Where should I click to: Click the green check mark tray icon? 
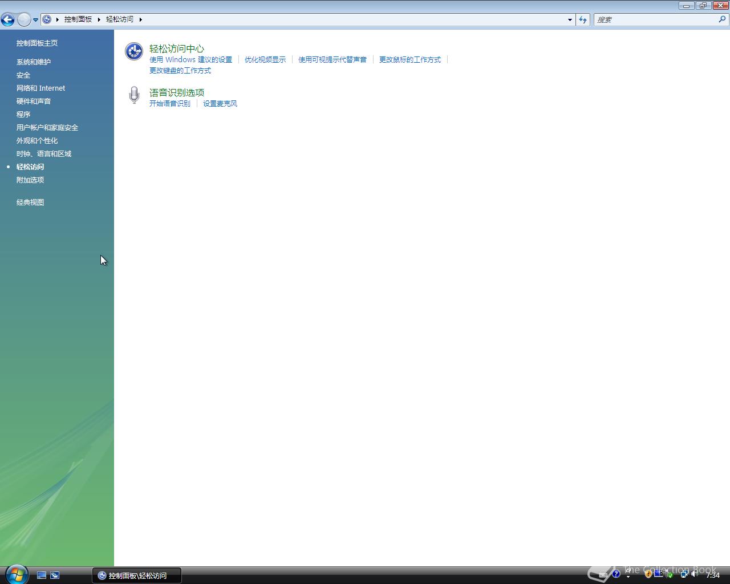[670, 575]
